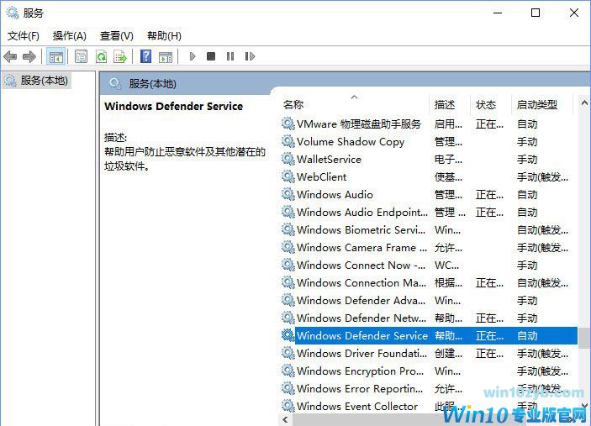Select the Windows Audio service name

coord(335,195)
